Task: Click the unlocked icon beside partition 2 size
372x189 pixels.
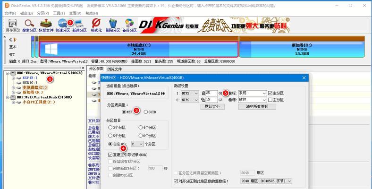Action: [x=203, y=100]
